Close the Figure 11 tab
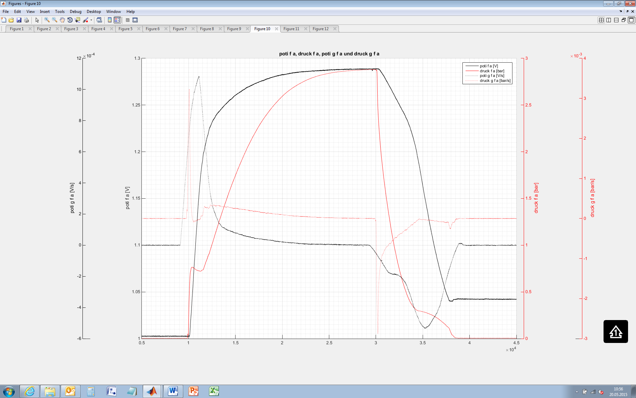 [x=306, y=29]
